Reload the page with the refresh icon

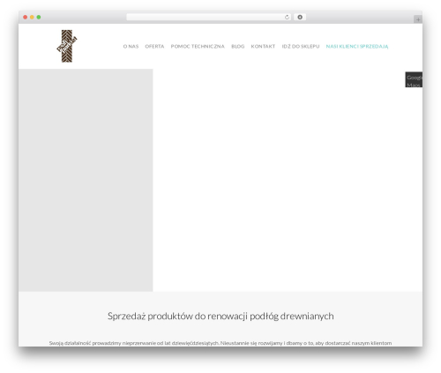[x=287, y=18]
